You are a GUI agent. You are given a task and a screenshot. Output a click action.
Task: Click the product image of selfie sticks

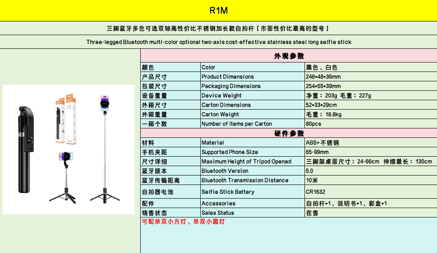(69, 149)
